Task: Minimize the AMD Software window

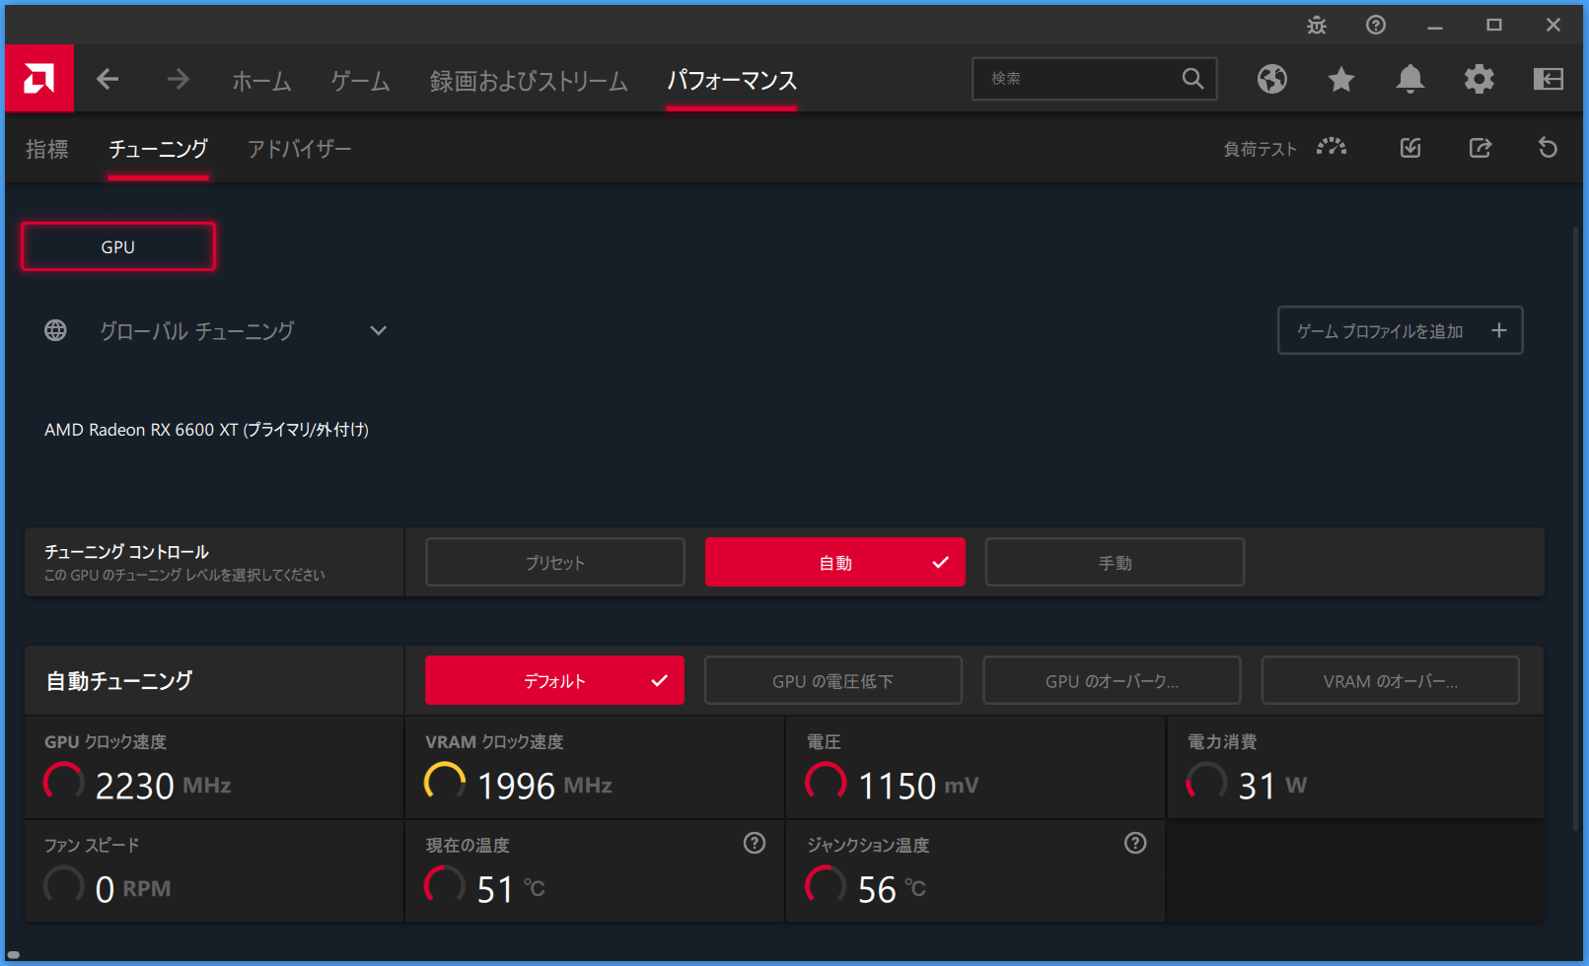Action: pyautogui.click(x=1435, y=26)
